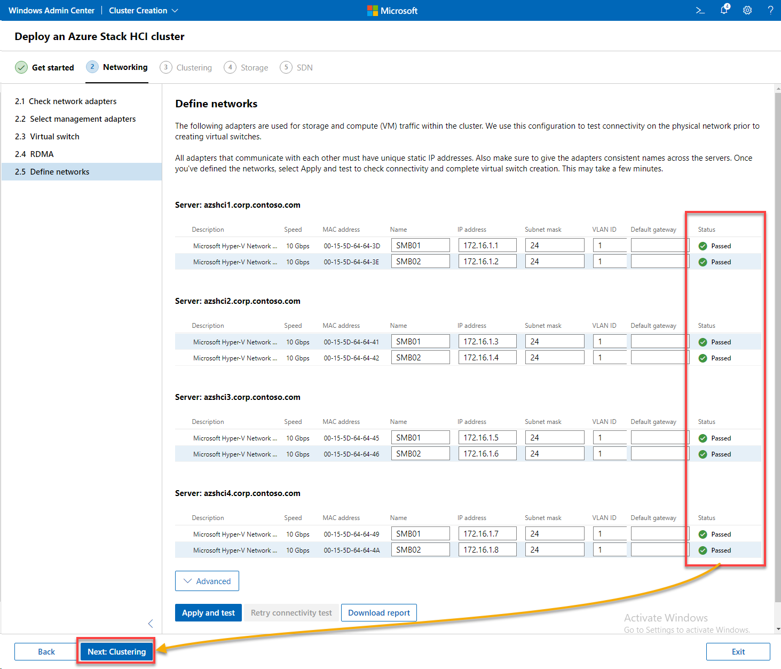Edit azshci4 SMB01 name field
Viewport: 781px width, 669px height.
click(421, 534)
